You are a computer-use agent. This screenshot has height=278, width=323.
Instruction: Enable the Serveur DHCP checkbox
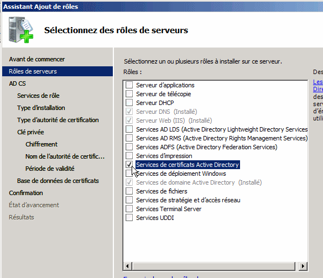click(129, 103)
